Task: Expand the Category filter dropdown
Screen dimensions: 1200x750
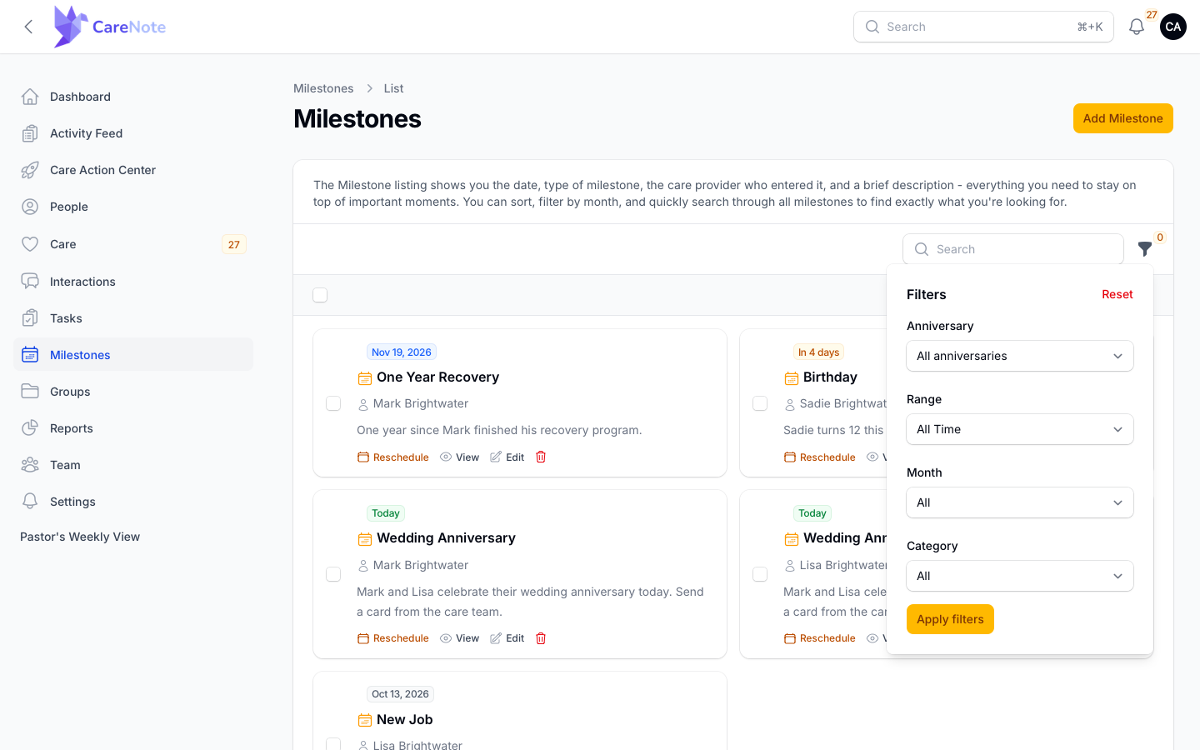Action: point(1020,576)
